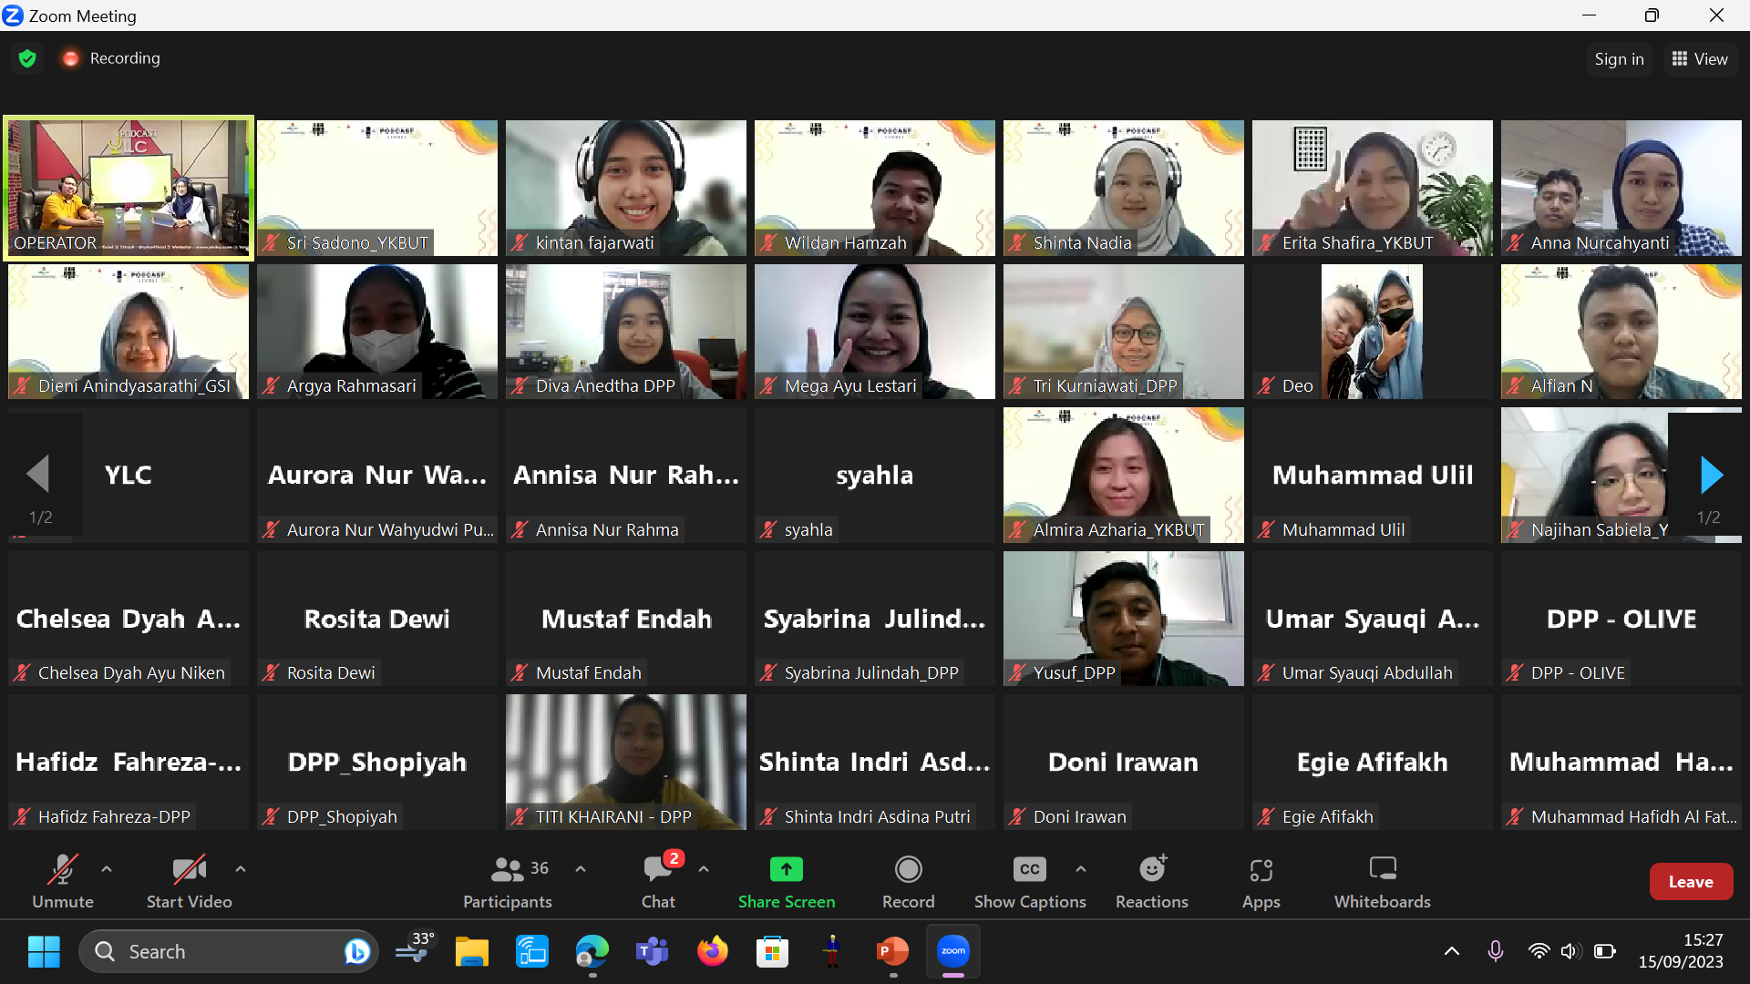Open the View layout menu
The height and width of the screenshot is (984, 1750).
point(1700,59)
